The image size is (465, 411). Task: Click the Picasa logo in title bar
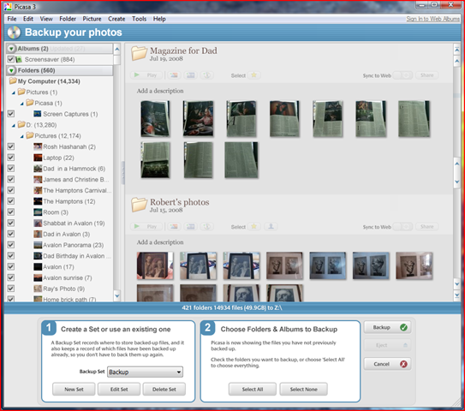(x=8, y=6)
